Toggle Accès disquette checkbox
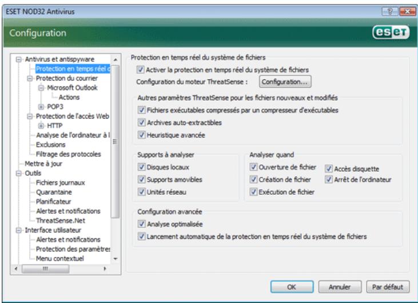 click(x=329, y=169)
